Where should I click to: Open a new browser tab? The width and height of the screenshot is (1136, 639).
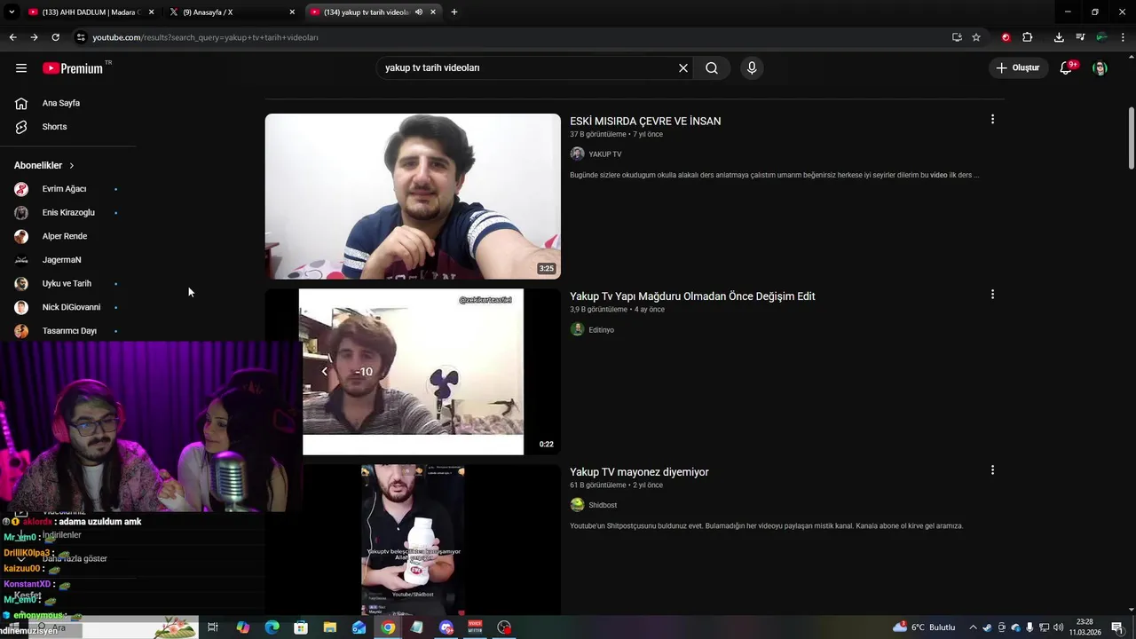[x=454, y=12]
